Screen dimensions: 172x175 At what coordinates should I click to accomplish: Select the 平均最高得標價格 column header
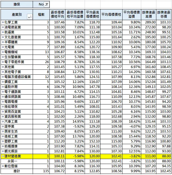[93, 15]
